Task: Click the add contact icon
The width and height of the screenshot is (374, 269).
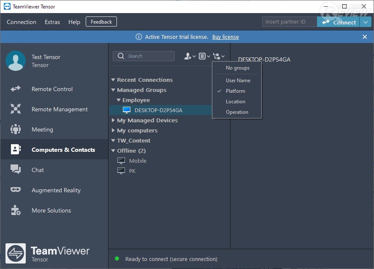Action: coord(188,56)
